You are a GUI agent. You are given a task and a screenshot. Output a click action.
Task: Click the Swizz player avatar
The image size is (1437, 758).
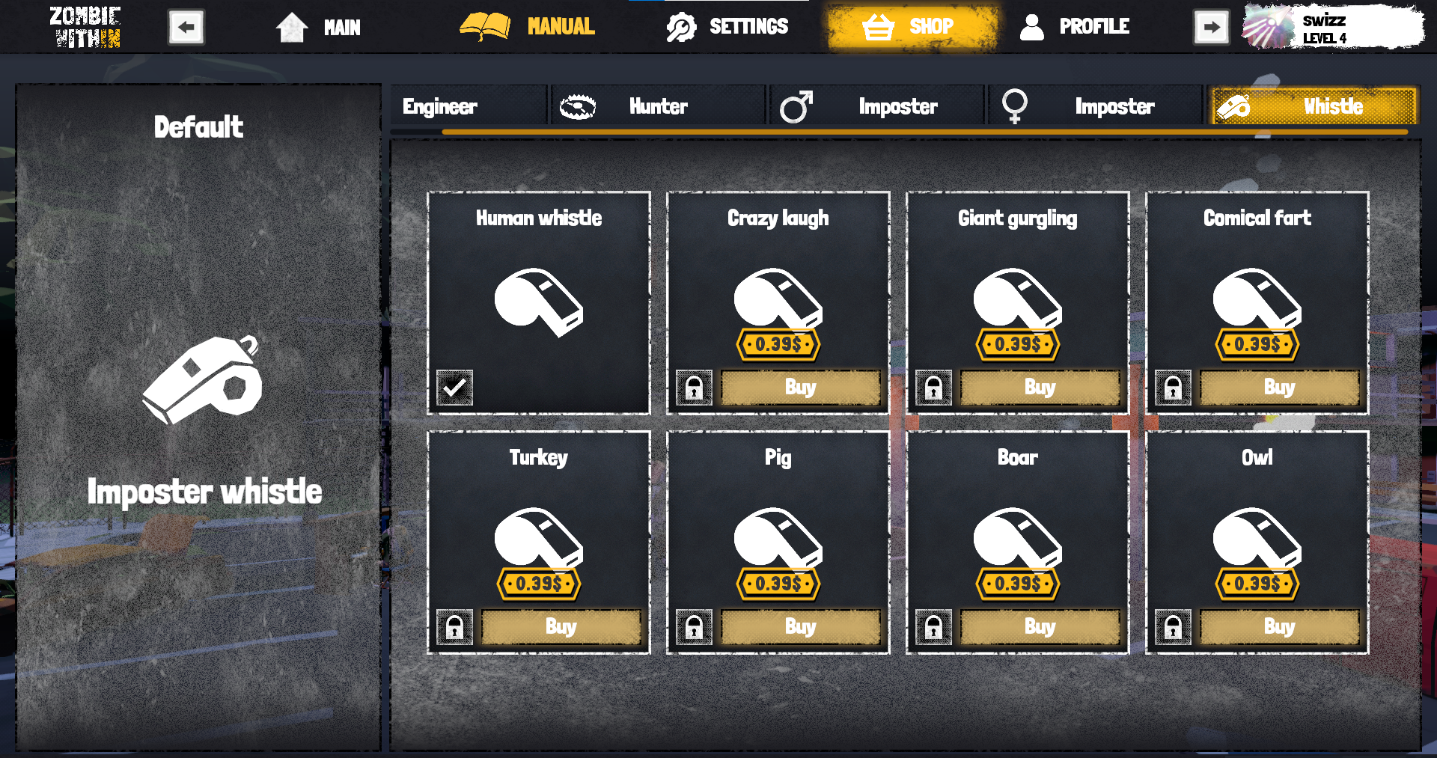[x=1267, y=28]
